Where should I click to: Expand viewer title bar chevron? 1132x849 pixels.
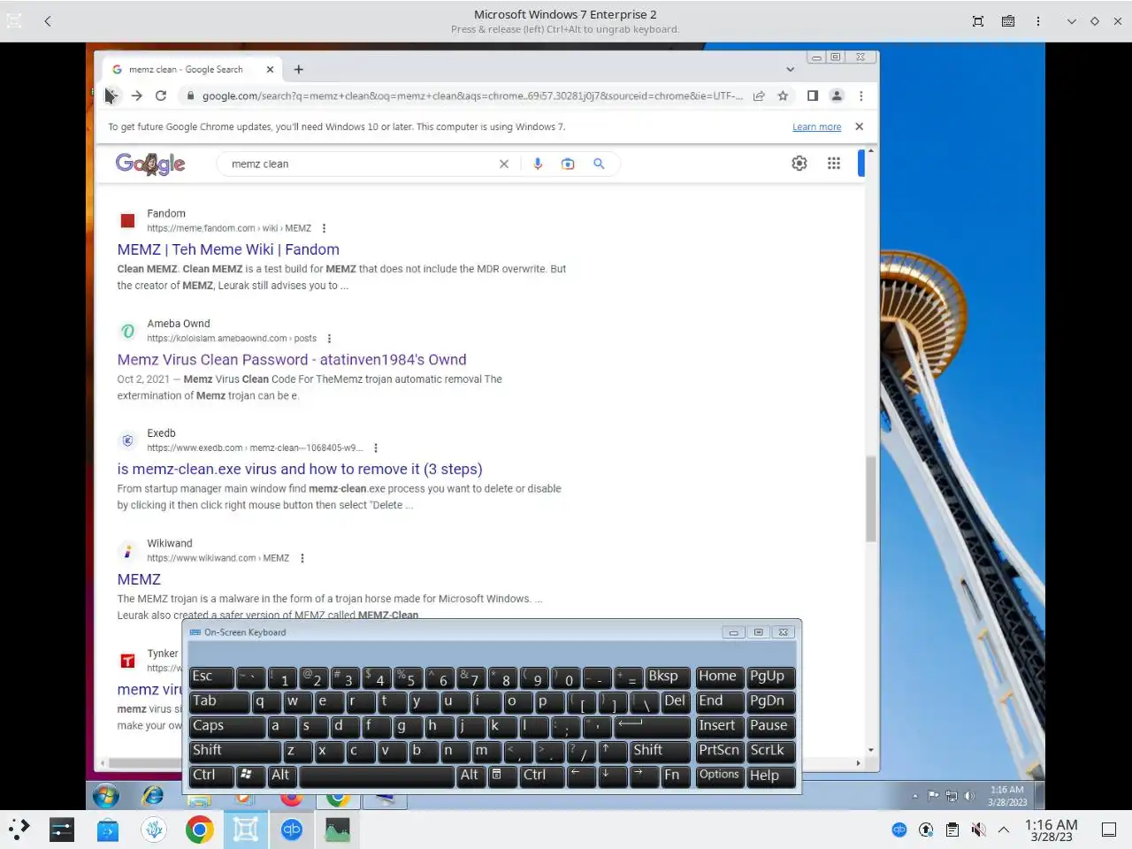pyautogui.click(x=1071, y=21)
